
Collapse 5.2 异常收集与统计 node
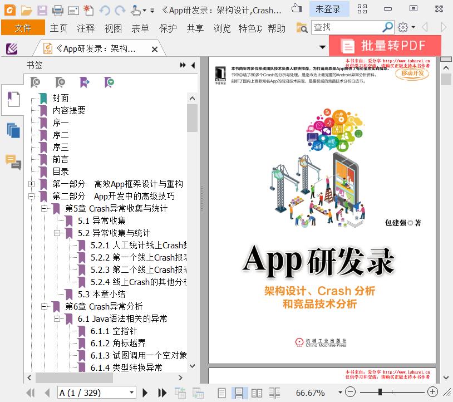click(x=57, y=233)
